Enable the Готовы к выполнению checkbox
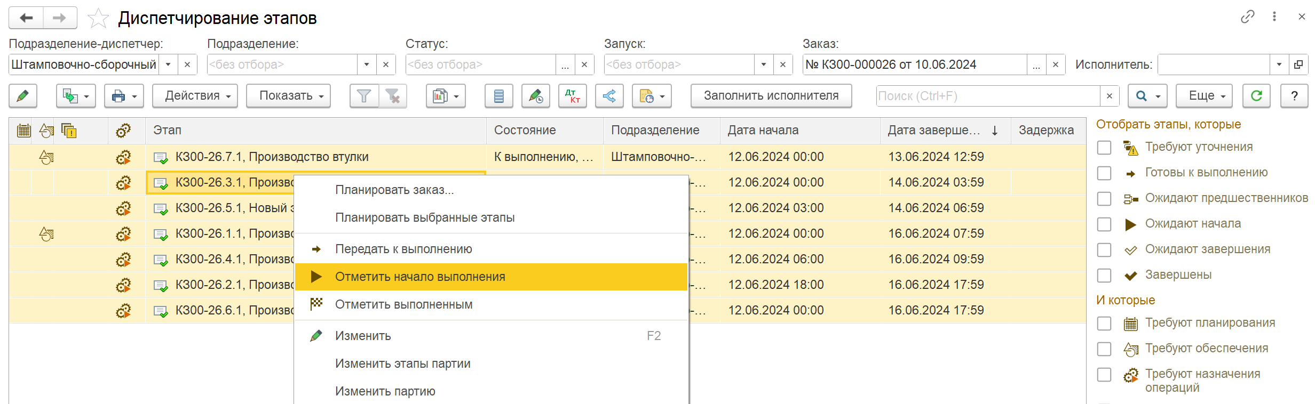The image size is (1315, 404). click(x=1104, y=173)
